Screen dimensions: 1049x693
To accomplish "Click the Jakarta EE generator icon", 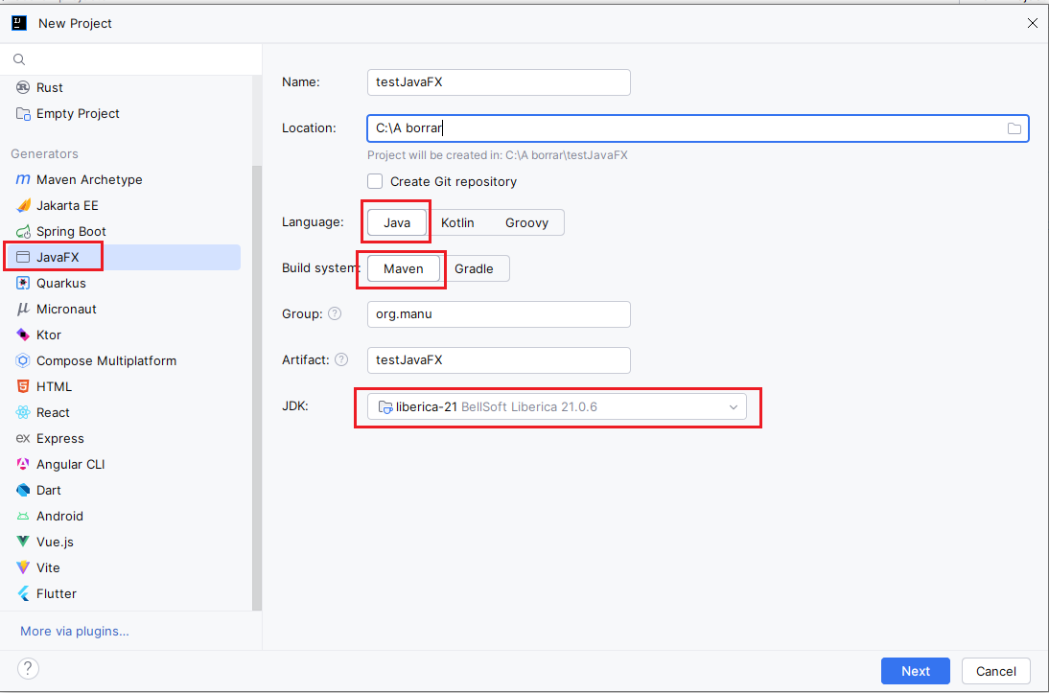I will pyautogui.click(x=23, y=205).
